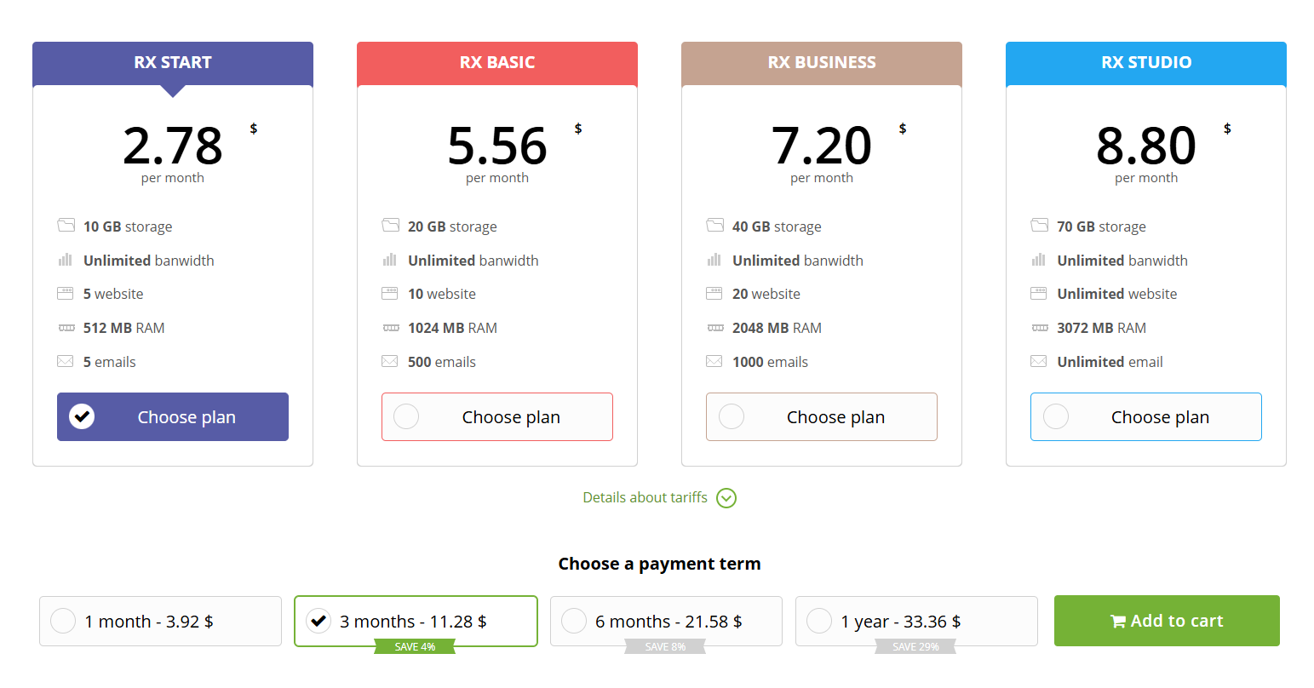
Task: Click the envelope icon beside Unlimited email
Action: click(x=1039, y=361)
